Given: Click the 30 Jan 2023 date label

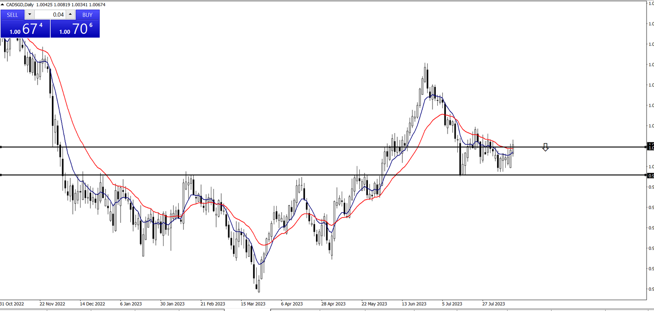Looking at the screenshot, I should (x=172, y=304).
